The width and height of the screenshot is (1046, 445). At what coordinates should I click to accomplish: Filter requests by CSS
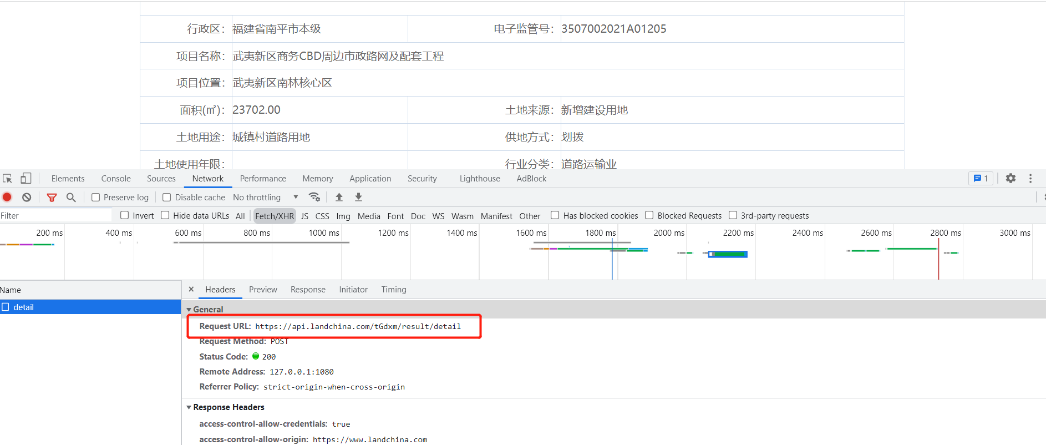pos(322,216)
